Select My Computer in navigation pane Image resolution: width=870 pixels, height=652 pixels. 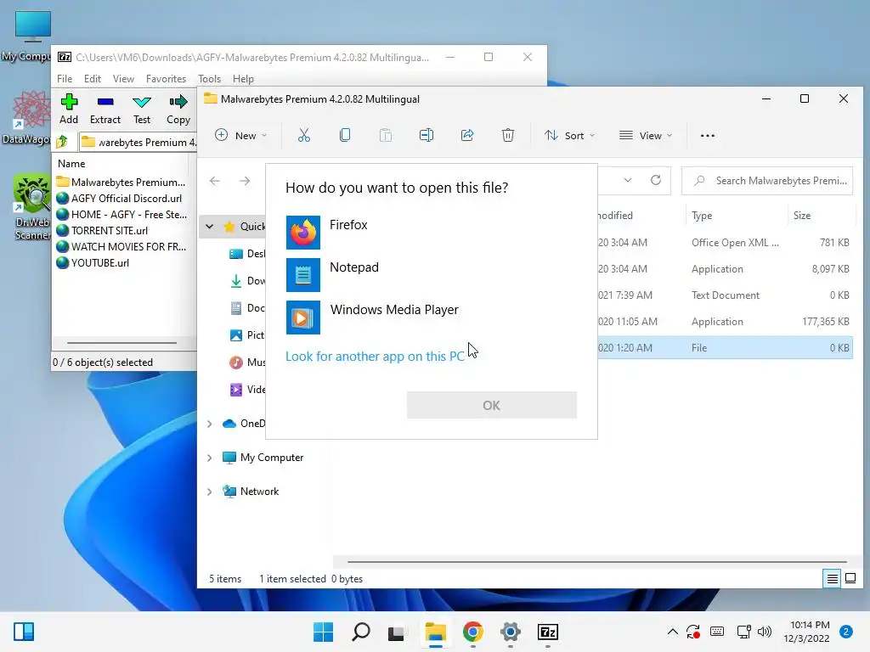(272, 458)
